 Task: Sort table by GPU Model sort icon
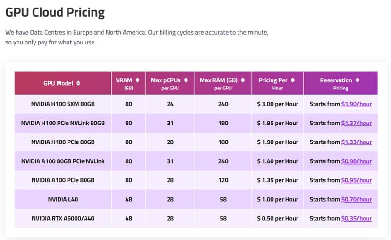78,83
